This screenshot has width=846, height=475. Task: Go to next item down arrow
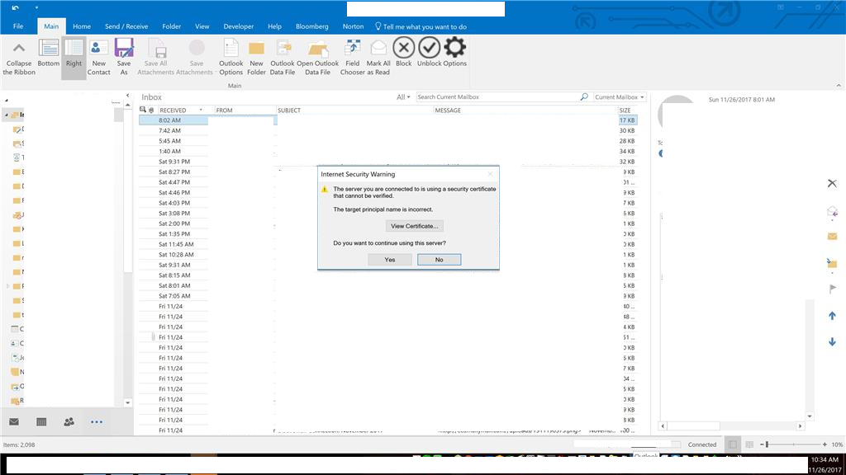point(832,341)
